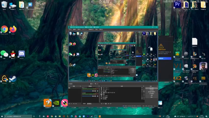Image resolution: width=209 pixels, height=118 pixels.
Task: Open OBS 视图 menu
Action: 79,29
